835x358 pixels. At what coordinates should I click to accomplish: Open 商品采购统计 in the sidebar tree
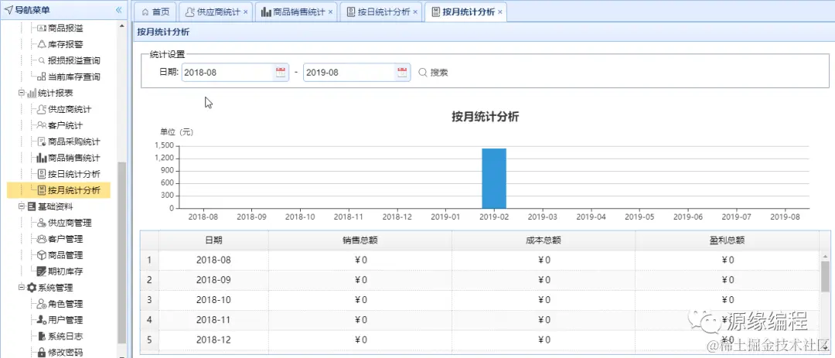point(74,141)
